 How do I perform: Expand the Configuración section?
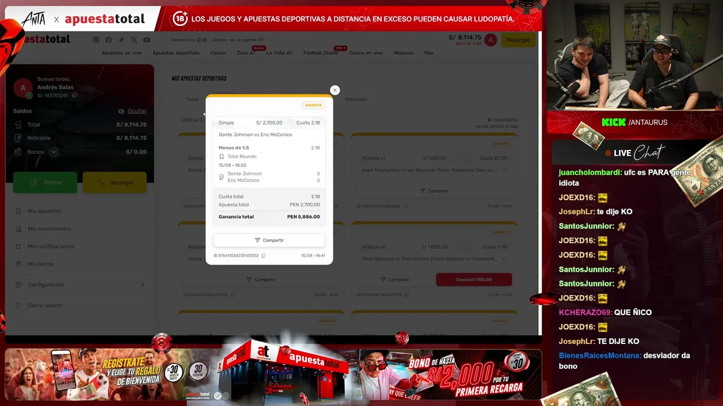pyautogui.click(x=80, y=285)
